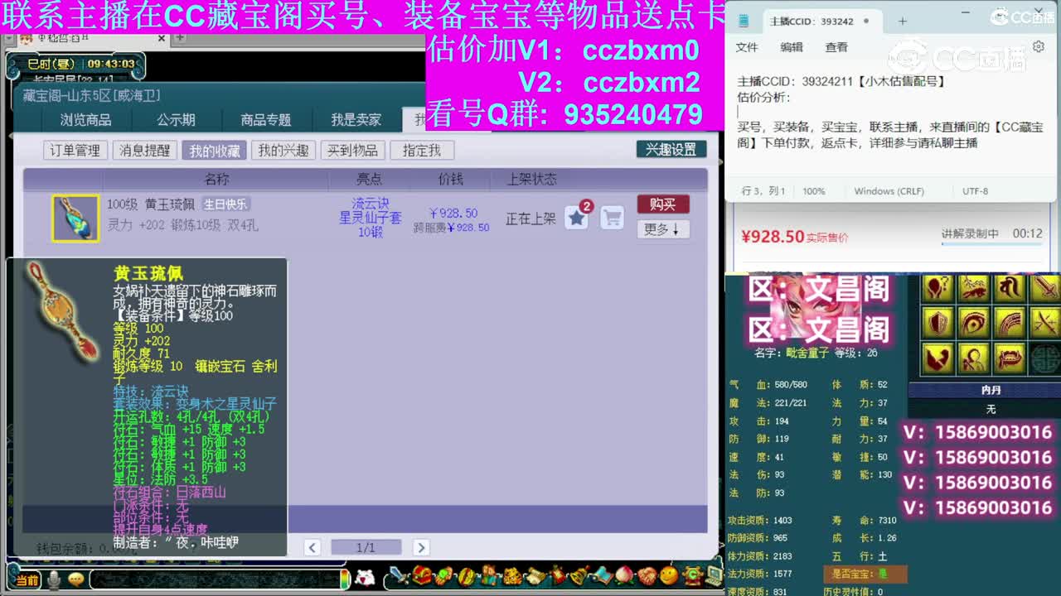1061x596 pixels.
Task: Open the 查看 menu in Notepad
Action: [x=836, y=48]
